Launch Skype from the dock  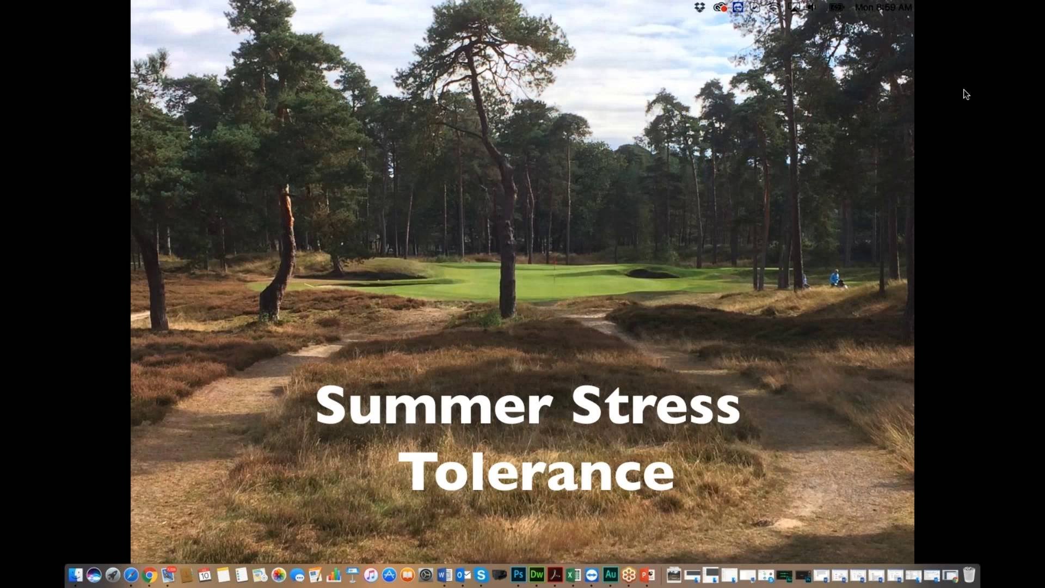pos(481,575)
